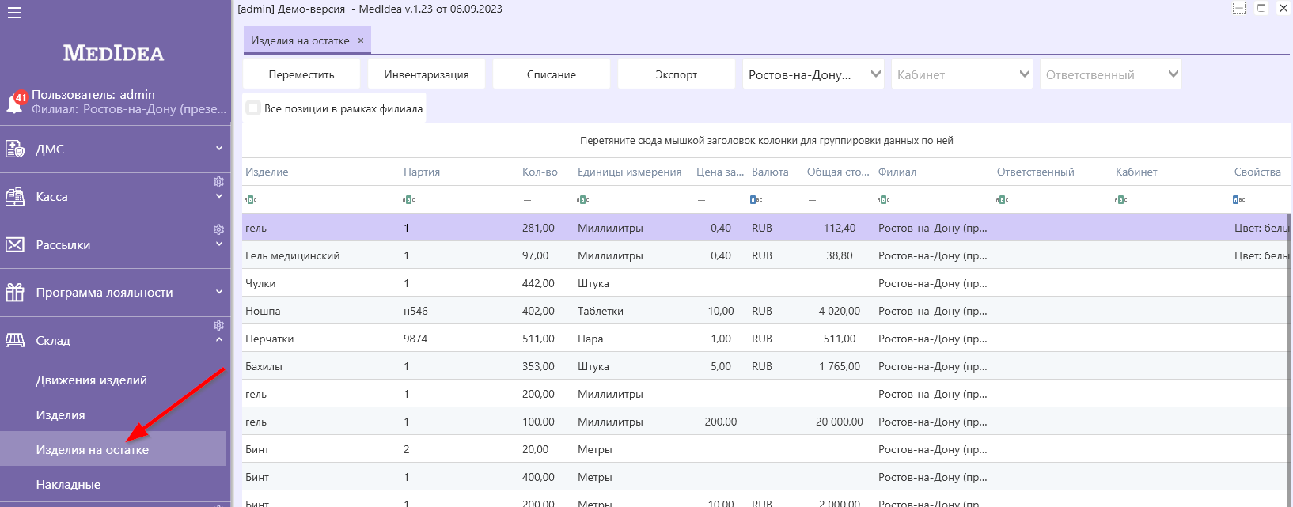Click total value 20 000,00
Screen dimensions: 1293x507
[840, 422]
